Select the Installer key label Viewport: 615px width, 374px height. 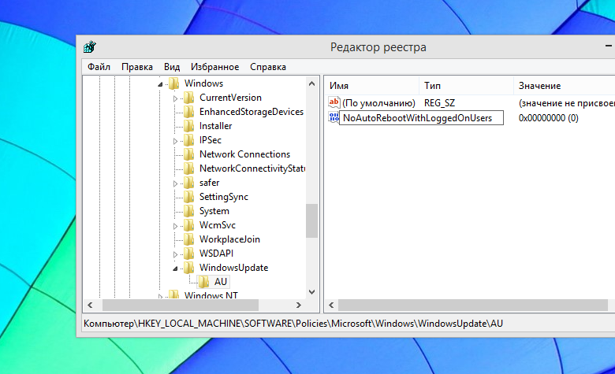215,126
